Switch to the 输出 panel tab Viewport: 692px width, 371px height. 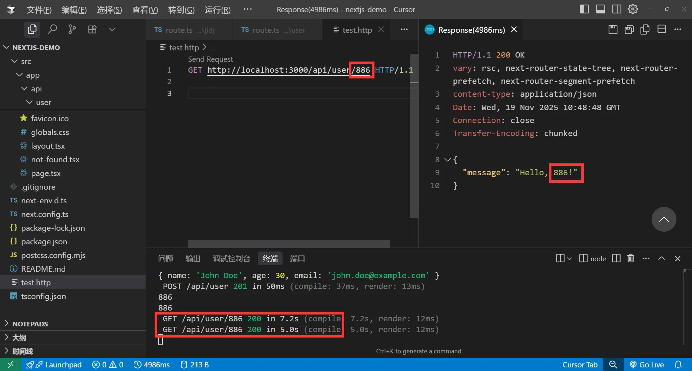point(193,258)
